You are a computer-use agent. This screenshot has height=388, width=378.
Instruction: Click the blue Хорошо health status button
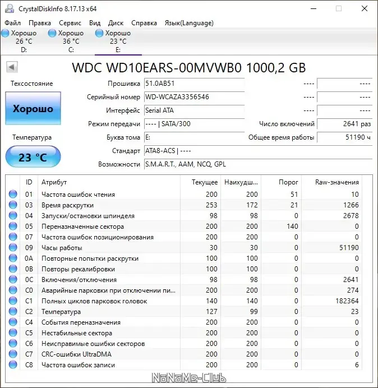point(33,108)
